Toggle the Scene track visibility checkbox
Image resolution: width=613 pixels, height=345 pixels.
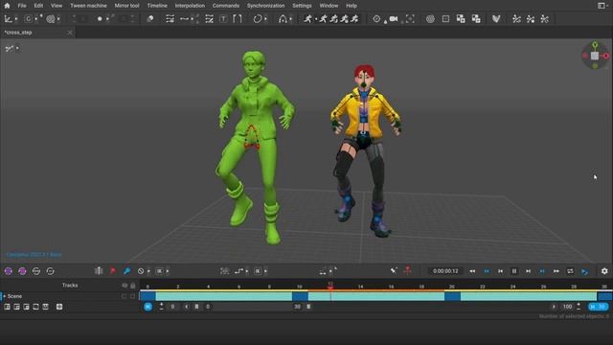(x=125, y=296)
